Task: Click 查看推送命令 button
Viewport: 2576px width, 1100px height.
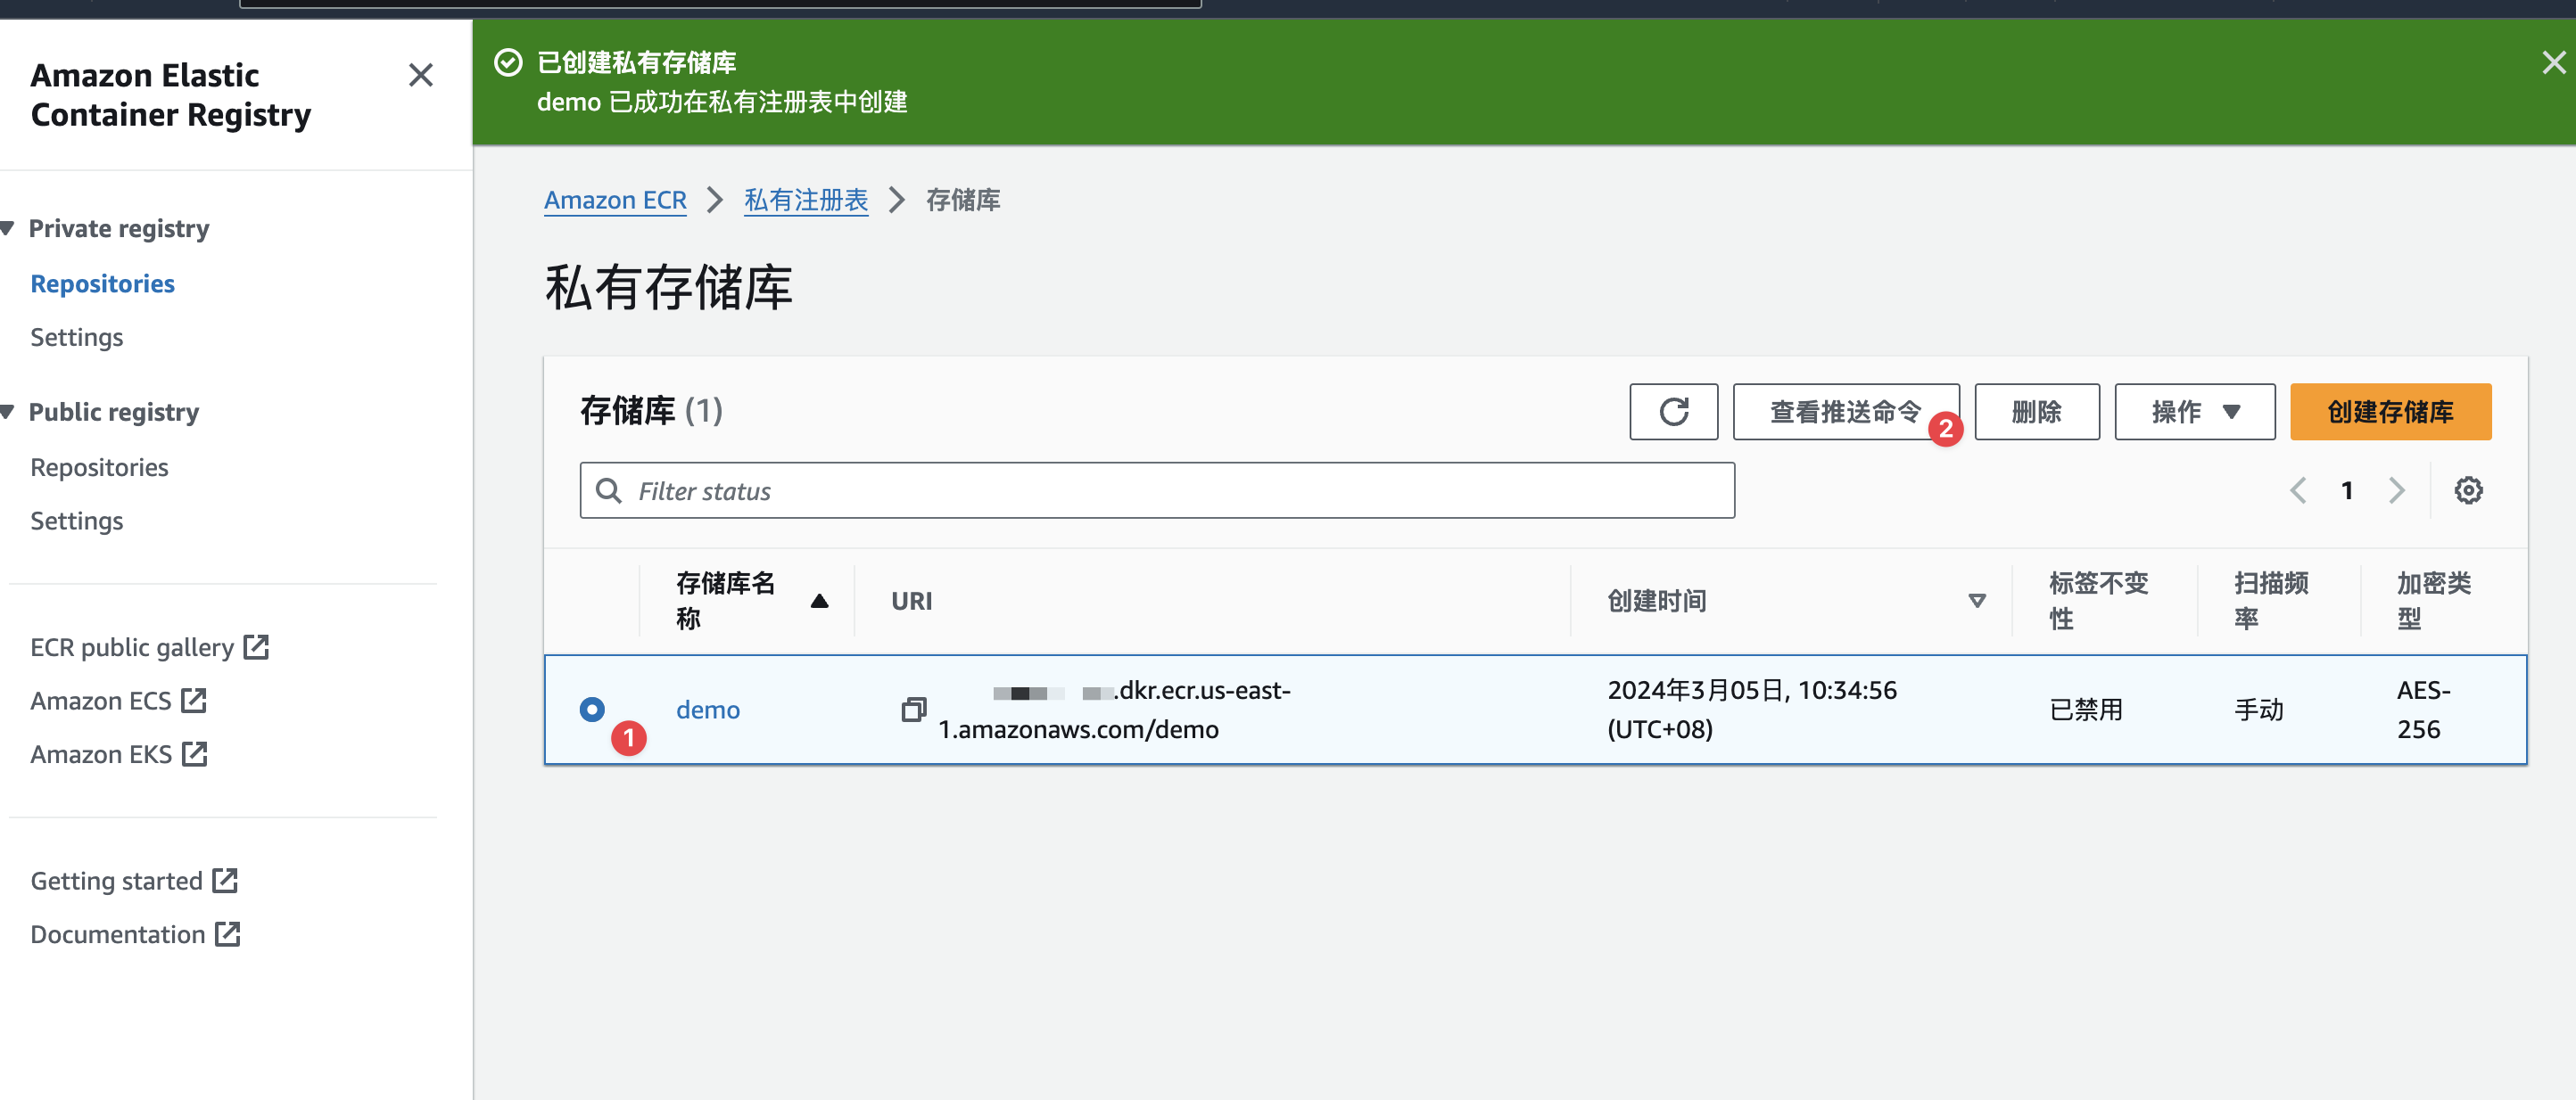Action: [1840, 412]
